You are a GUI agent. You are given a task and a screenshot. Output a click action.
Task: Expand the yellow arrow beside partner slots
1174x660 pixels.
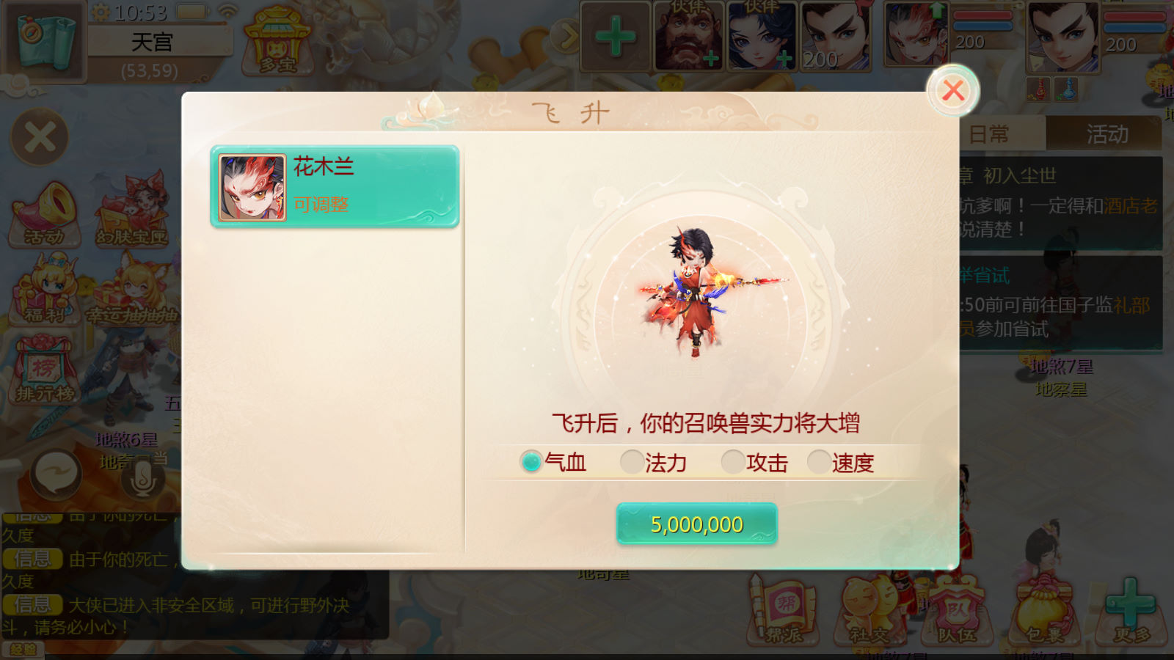(x=565, y=37)
